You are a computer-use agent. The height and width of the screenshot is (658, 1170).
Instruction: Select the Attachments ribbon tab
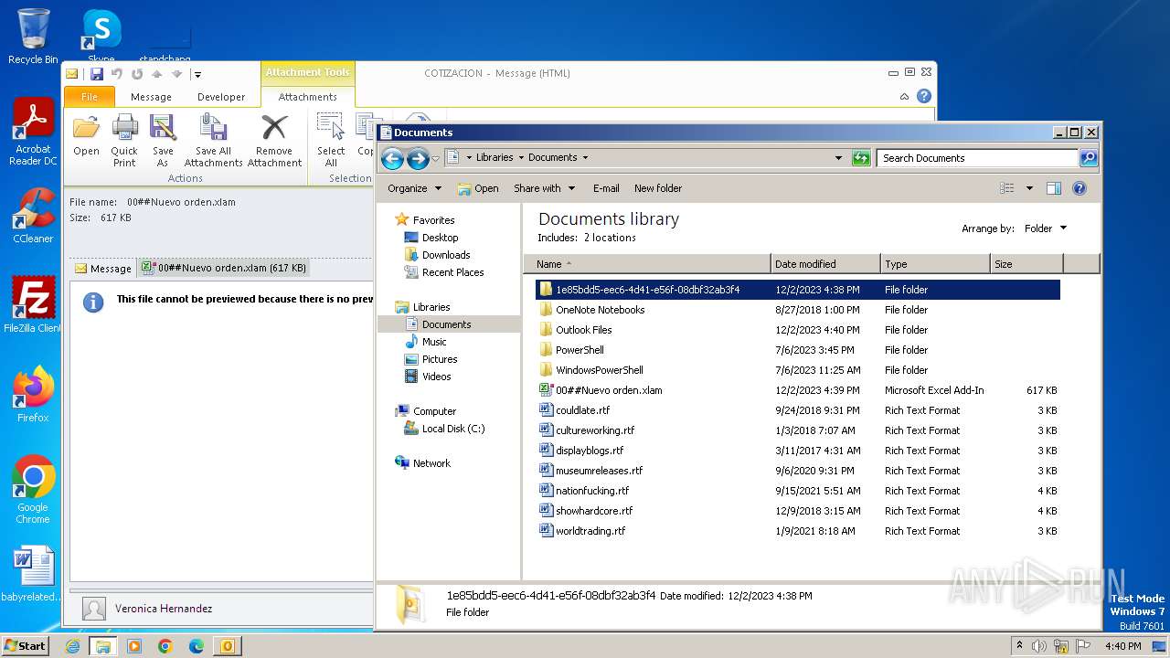(x=307, y=97)
